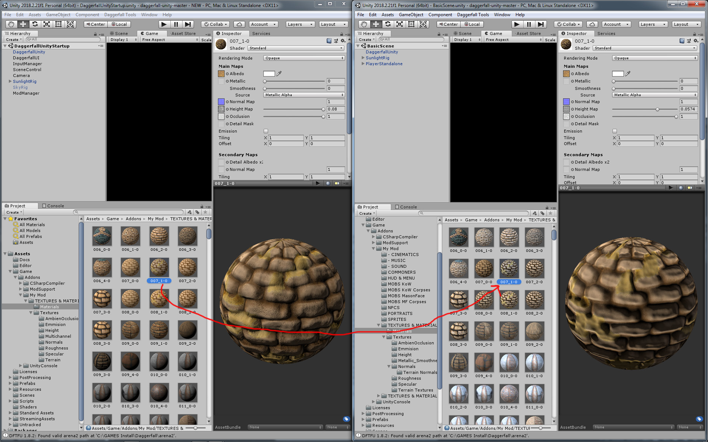Select the Rotate tool in left Unity window
This screenshot has width=708, height=442.
click(35, 24)
